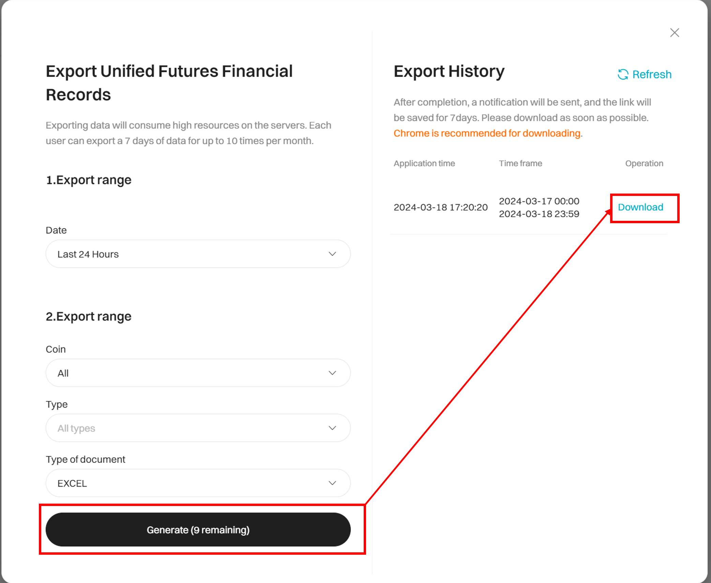The image size is (711, 583).
Task: Open the Last 24 Hours date selector
Action: [198, 254]
